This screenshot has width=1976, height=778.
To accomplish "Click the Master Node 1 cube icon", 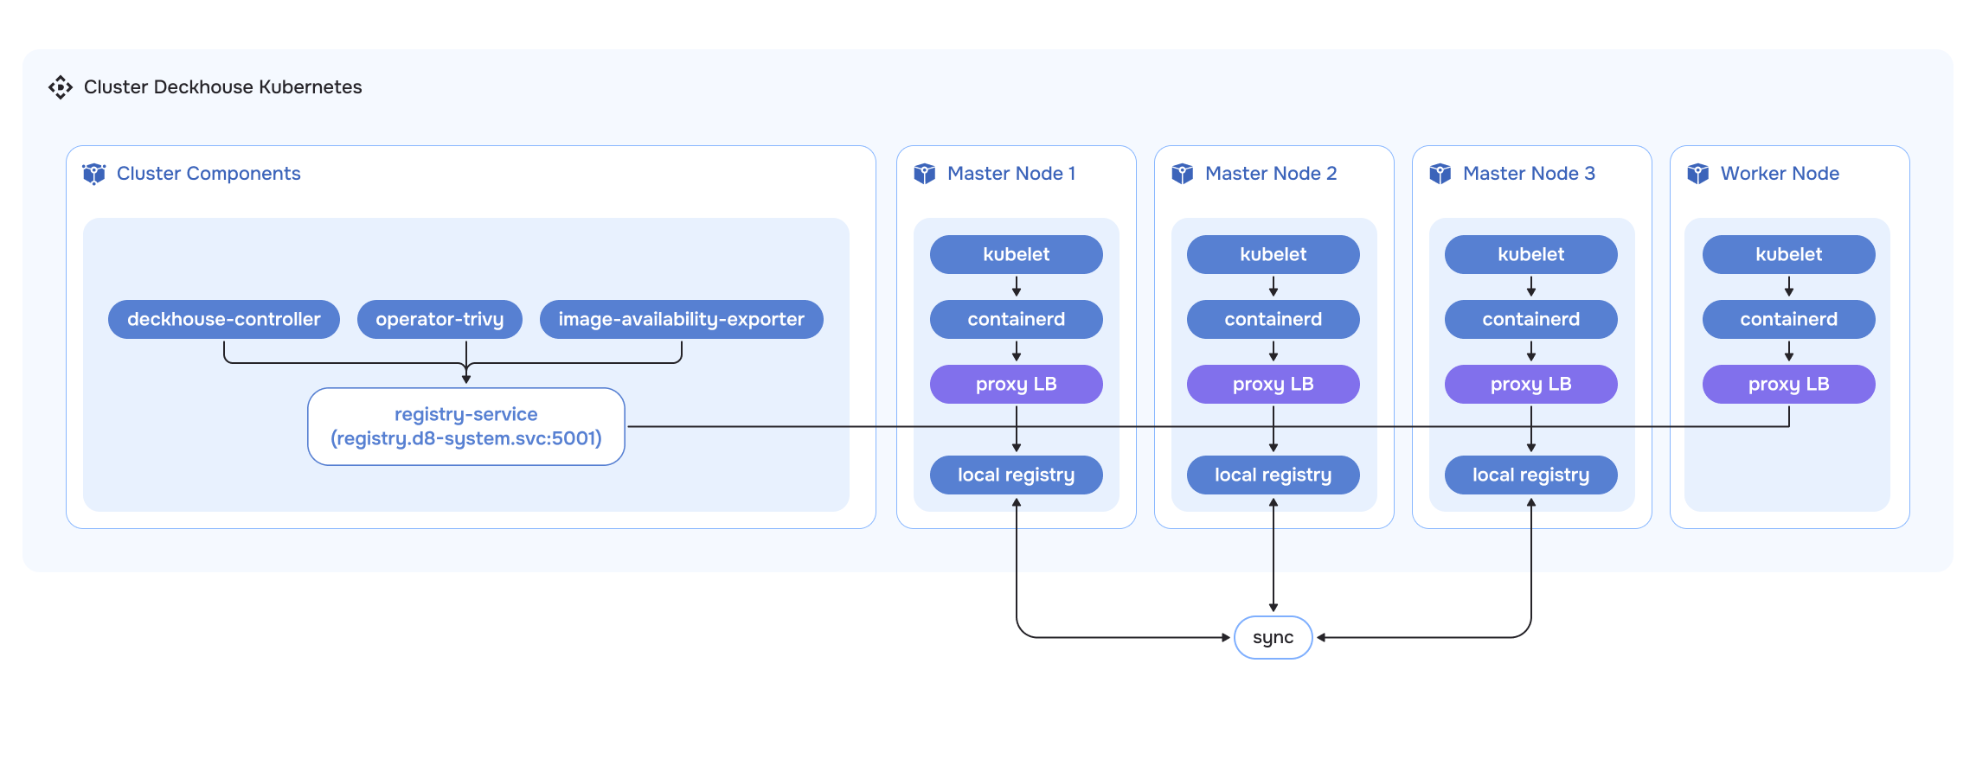I will (924, 174).
